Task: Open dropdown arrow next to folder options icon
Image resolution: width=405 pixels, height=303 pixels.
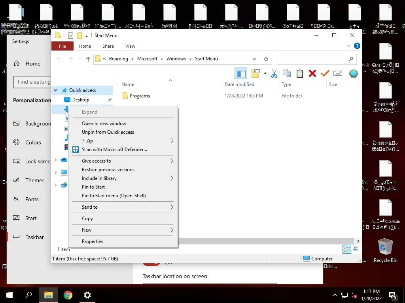Action: (x=265, y=73)
